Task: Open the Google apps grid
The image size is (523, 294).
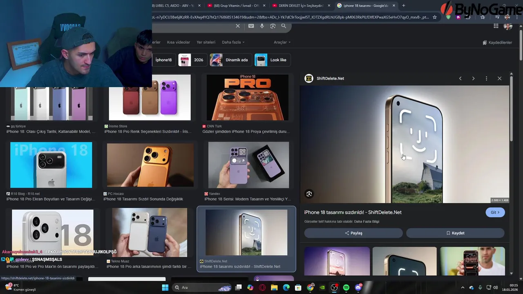Action: [x=496, y=26]
